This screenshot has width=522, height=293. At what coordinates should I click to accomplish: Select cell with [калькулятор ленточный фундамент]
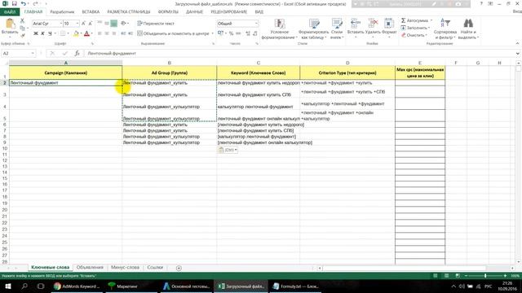258,137
